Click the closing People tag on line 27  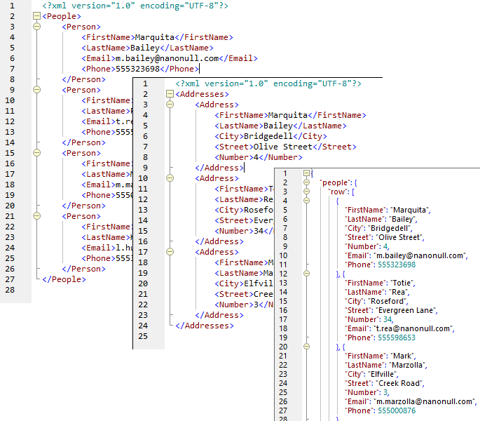(64, 279)
